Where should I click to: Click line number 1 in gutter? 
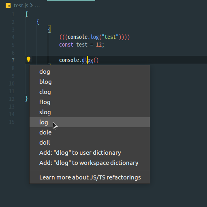13,14
